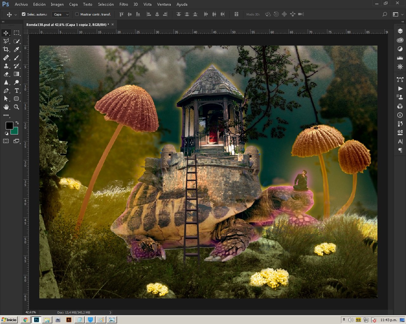Viewport: 406px width, 324px height.
Task: Pick the Hand tool
Action: 6,107
